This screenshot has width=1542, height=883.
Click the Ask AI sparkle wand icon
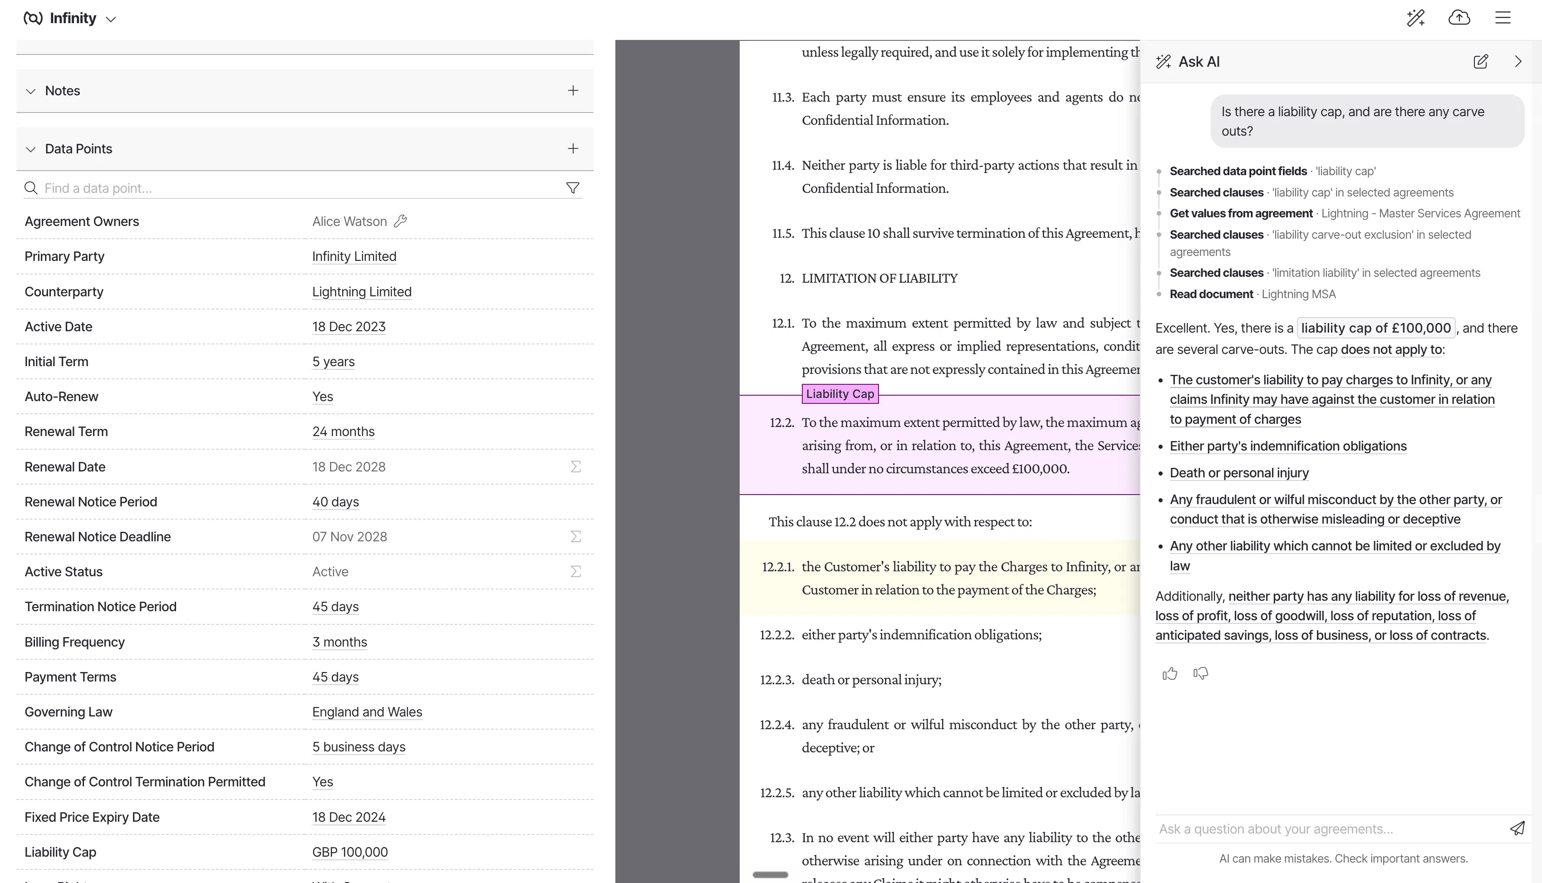(x=1164, y=61)
